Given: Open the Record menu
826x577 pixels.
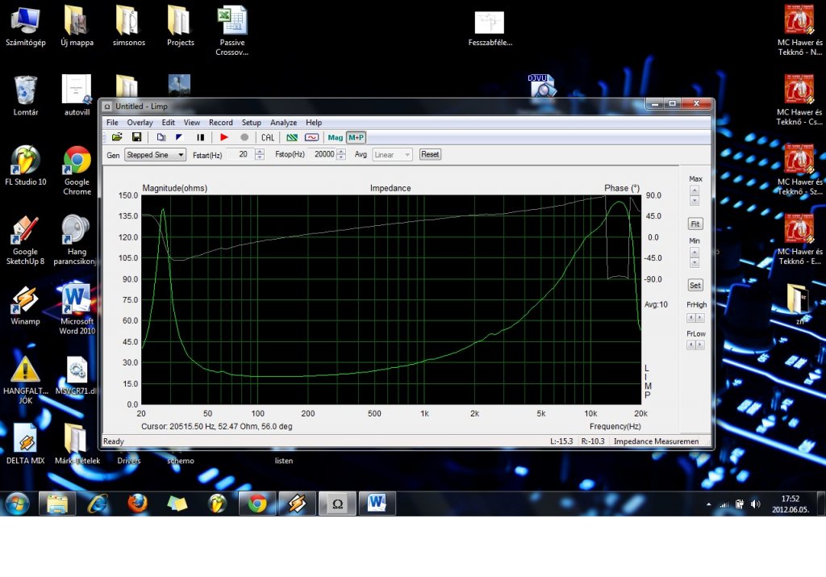Looking at the screenshot, I should (x=221, y=122).
